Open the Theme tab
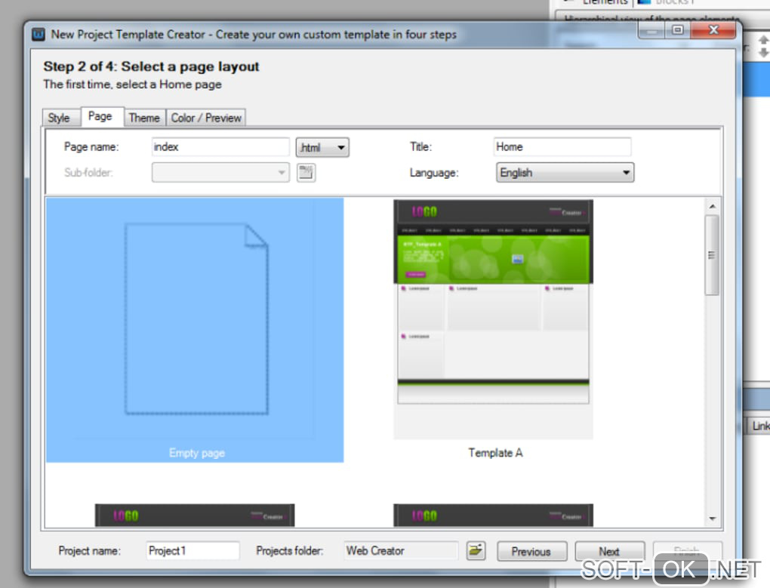This screenshot has width=770, height=588. (144, 118)
